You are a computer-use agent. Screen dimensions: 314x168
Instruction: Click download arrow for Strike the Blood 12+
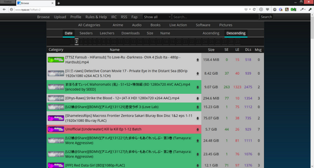pyautogui.click(x=198, y=98)
